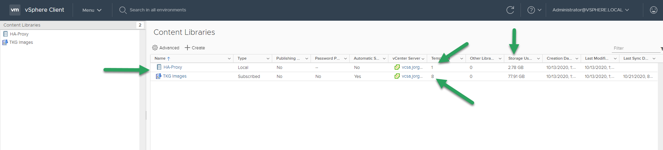Click the Content Libraries count badge 2
Screen dimensions: 663x150
click(x=140, y=25)
